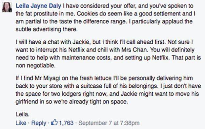Image resolution: width=205 pixels, height=129 pixels.
Task: Click the 'Leila.' signature line
Action: click(23, 114)
